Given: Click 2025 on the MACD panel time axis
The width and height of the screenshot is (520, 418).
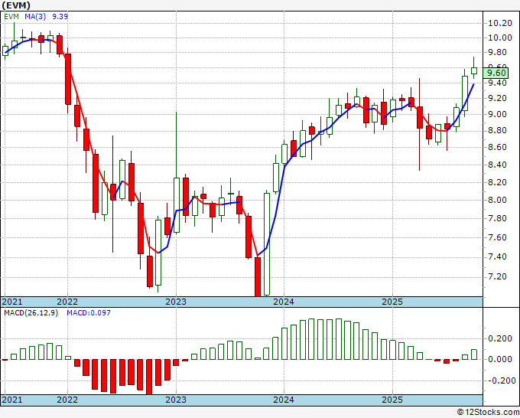Looking at the screenshot, I should point(392,400).
